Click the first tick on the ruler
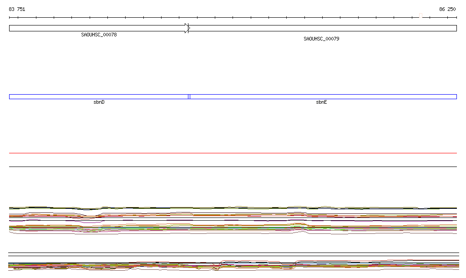The height and width of the screenshot is (278, 466). (10, 17)
